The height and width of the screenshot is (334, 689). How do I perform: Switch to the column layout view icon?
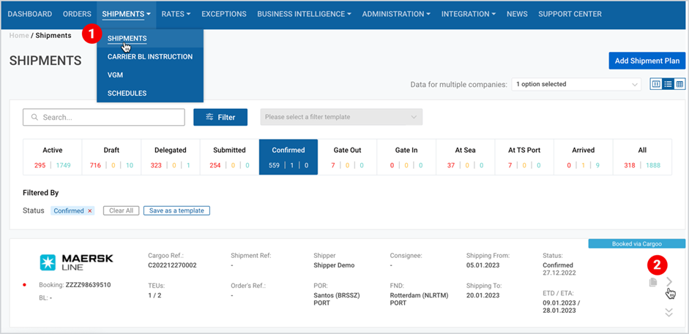coord(656,84)
